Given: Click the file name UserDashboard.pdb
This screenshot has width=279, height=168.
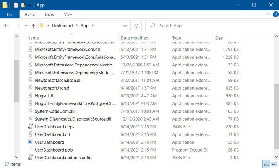Looking at the screenshot, I should pos(54,150).
